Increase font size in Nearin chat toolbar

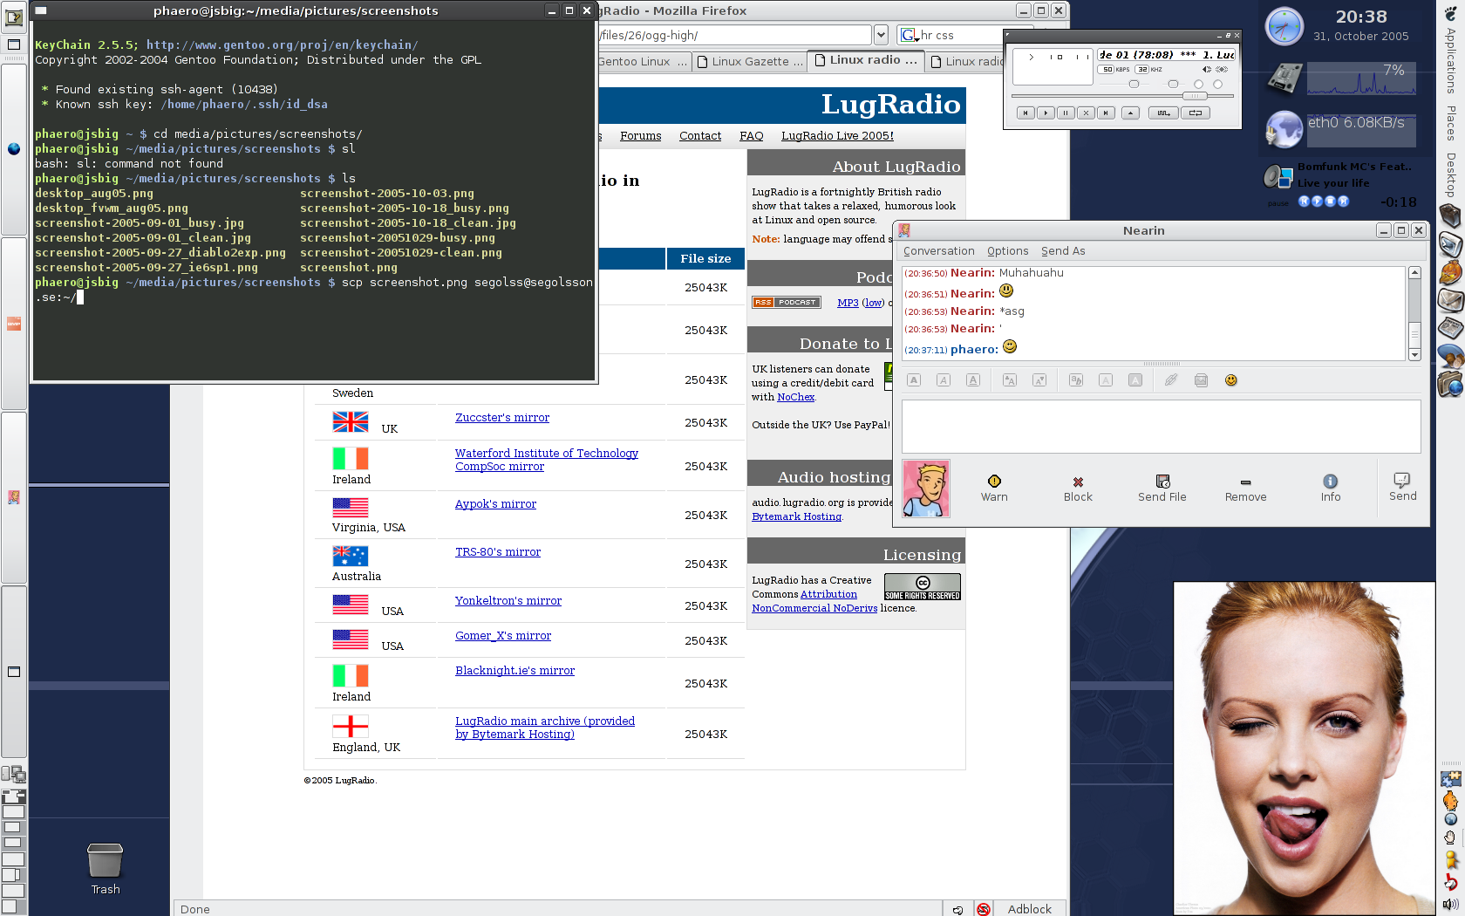pyautogui.click(x=1010, y=380)
